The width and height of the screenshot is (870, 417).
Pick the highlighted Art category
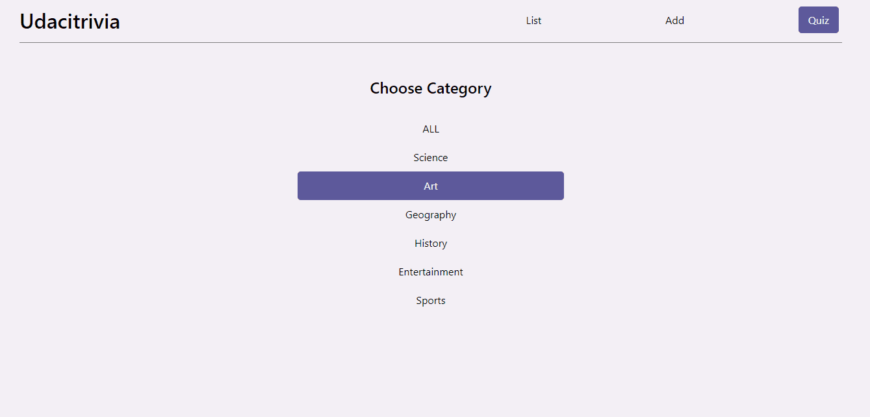(x=431, y=186)
